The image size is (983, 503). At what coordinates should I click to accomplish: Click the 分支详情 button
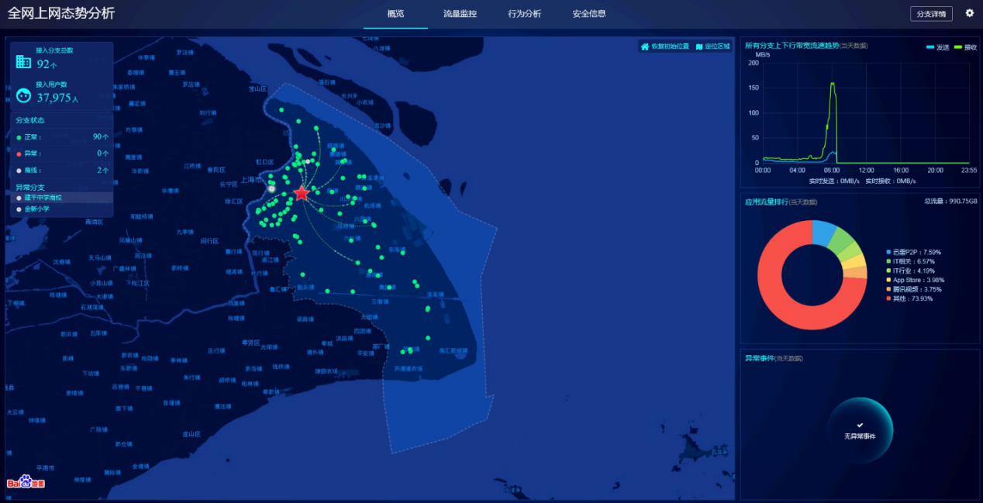pos(930,14)
